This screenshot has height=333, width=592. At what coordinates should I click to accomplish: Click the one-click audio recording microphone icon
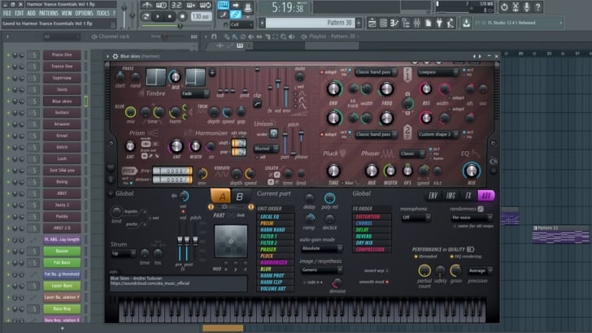pyautogui.click(x=526, y=6)
